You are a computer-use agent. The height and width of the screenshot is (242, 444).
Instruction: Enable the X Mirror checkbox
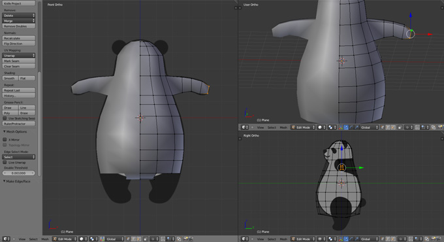[5, 139]
